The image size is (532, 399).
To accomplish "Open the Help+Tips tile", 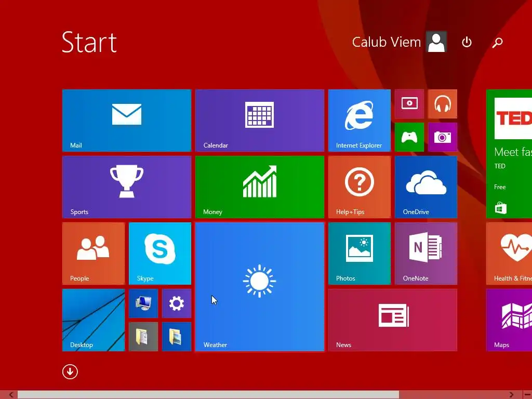I will tap(360, 187).
